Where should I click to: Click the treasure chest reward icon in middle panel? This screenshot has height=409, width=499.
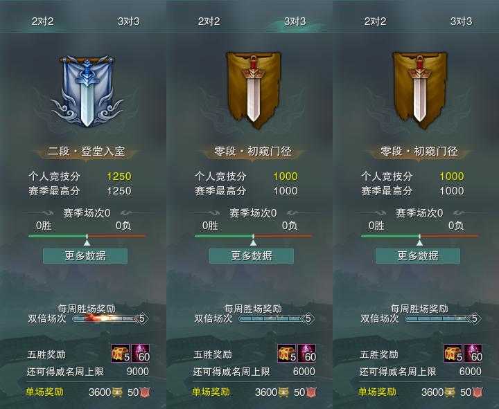287,353
